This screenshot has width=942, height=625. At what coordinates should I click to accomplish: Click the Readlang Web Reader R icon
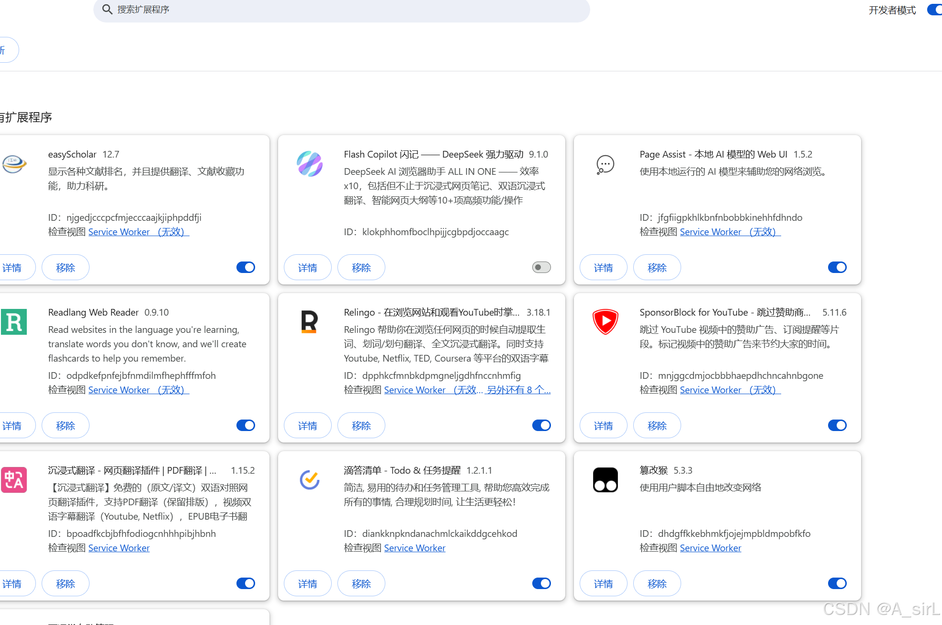[x=14, y=322]
